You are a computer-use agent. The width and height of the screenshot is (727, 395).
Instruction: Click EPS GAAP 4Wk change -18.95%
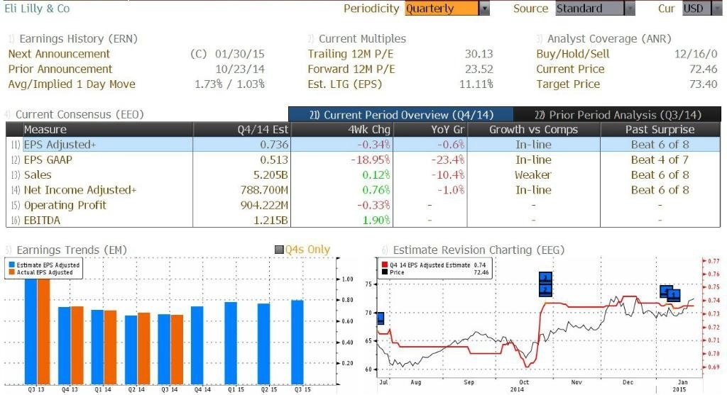371,160
